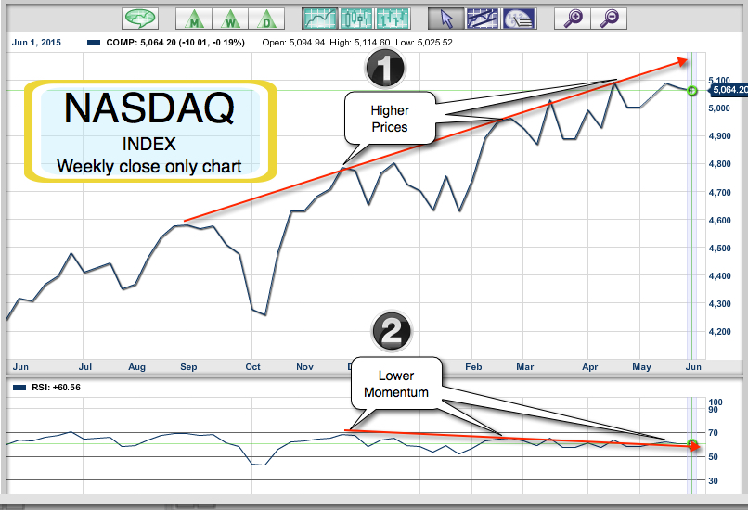
Task: Click the High: 5,114.60 value
Action: [360, 43]
